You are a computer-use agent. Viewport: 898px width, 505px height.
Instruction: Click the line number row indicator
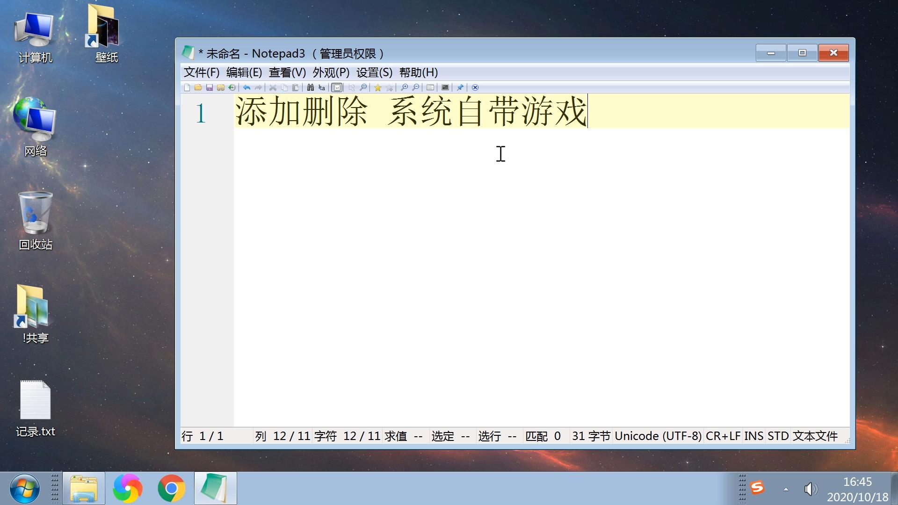coord(201,113)
